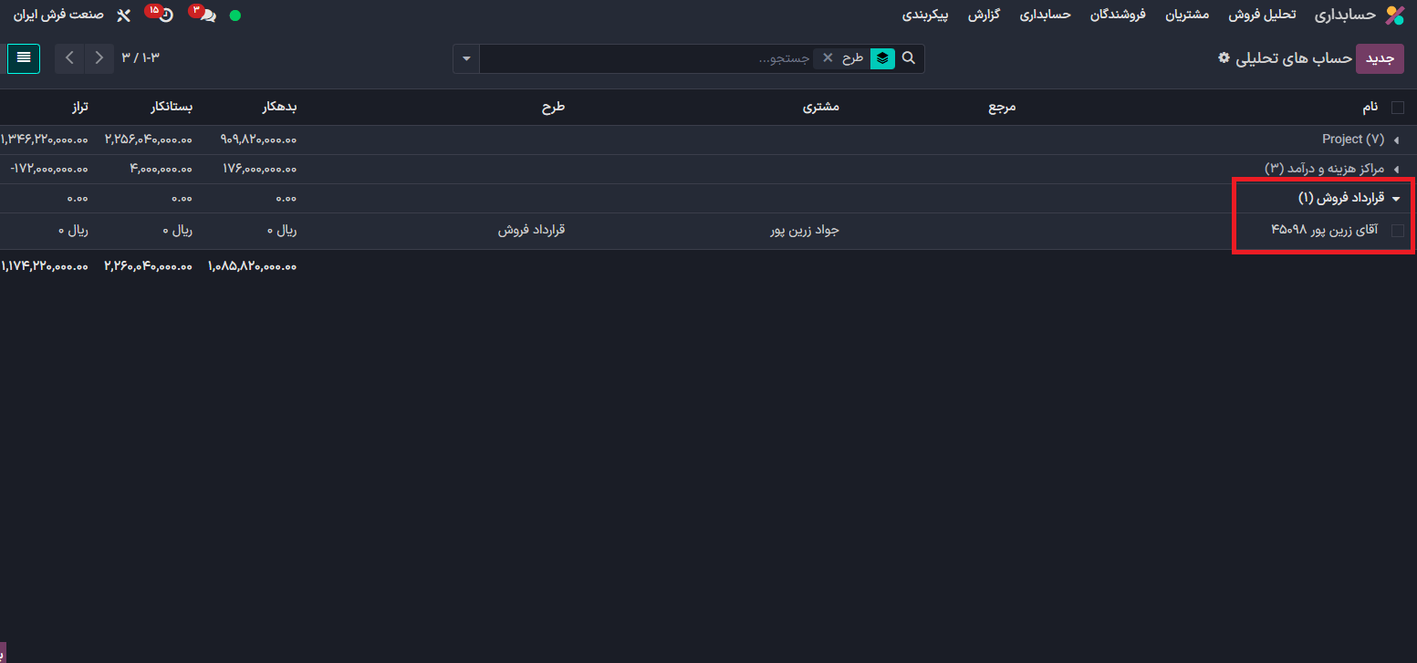
Task: Open the gear settings beside حساب های تحلیلی
Action: 1224,57
